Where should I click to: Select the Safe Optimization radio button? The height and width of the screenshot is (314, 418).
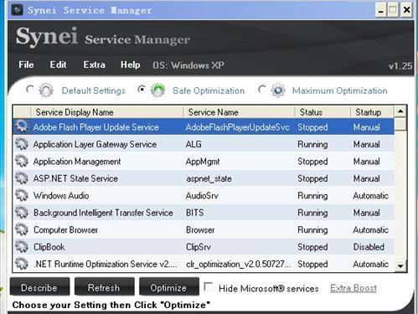click(x=142, y=89)
